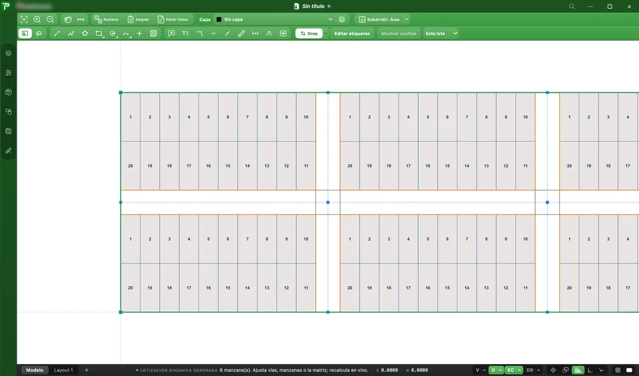Add a new layout with plus

click(x=87, y=370)
